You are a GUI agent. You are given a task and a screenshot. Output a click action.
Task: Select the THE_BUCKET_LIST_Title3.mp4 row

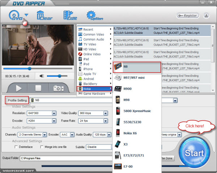click(x=162, y=54)
